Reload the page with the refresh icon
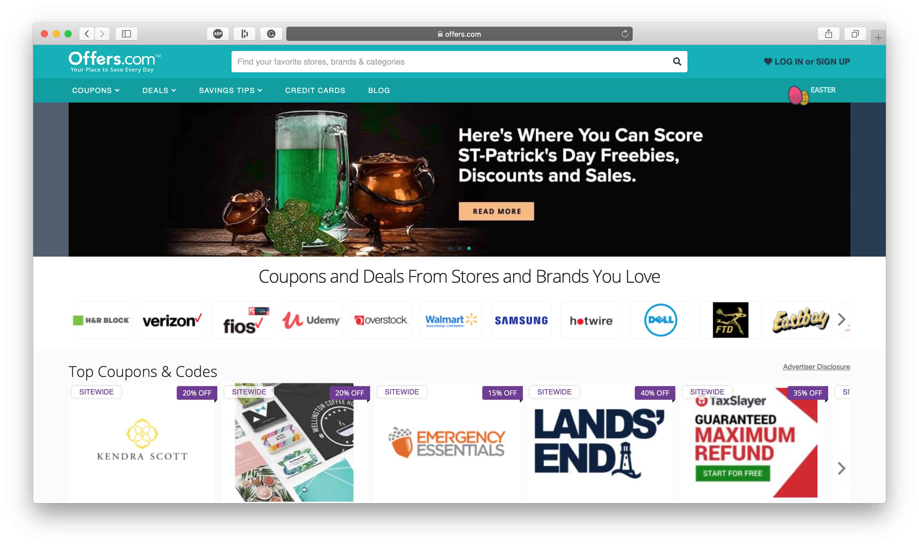This screenshot has width=919, height=547. 625,34
